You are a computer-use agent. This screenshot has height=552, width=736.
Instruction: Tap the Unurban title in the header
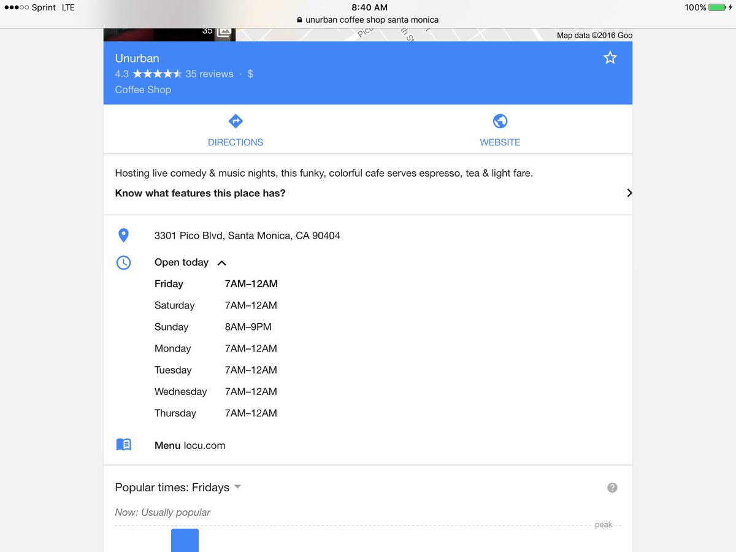137,58
